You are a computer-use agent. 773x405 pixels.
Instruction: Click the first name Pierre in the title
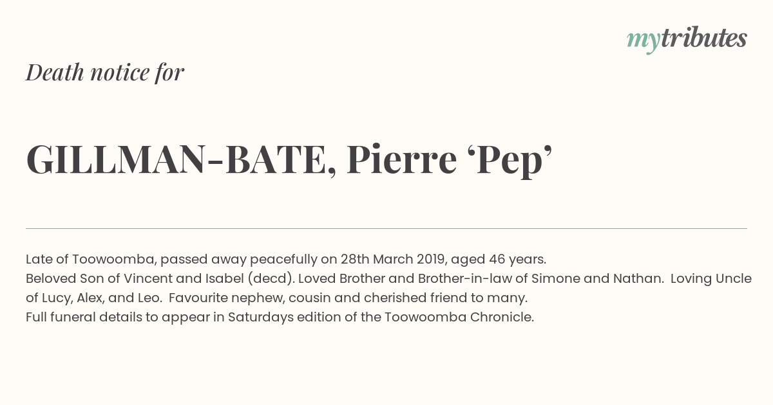pyautogui.click(x=401, y=160)
